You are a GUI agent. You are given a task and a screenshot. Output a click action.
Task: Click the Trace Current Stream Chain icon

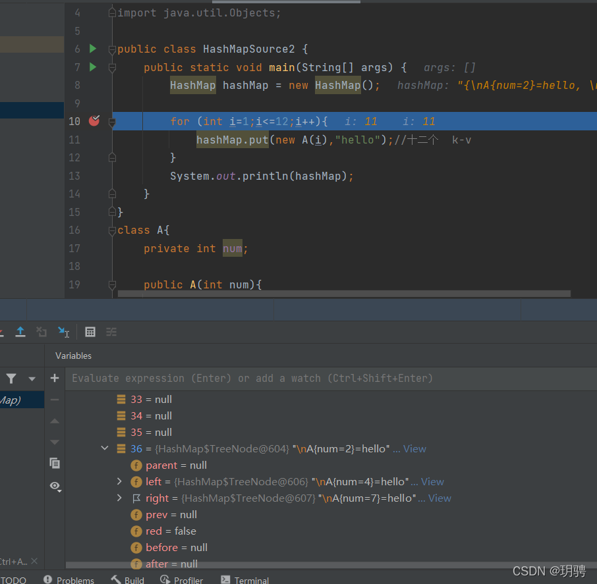[x=111, y=332]
